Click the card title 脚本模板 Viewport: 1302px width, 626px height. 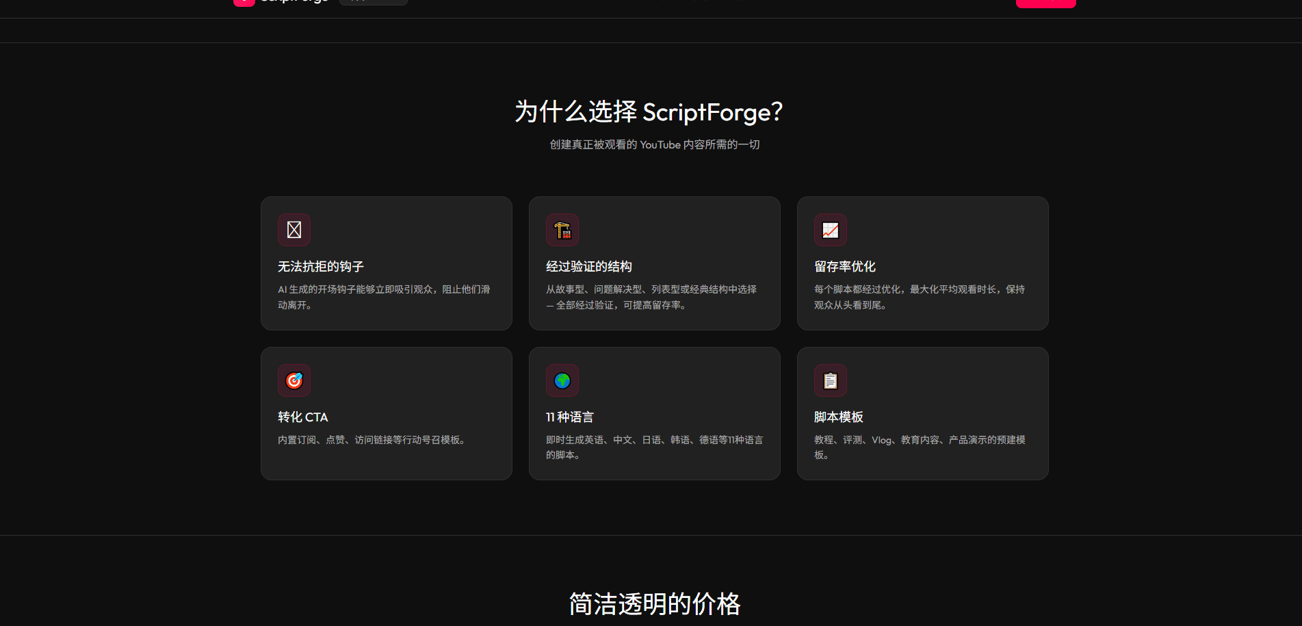tap(839, 417)
